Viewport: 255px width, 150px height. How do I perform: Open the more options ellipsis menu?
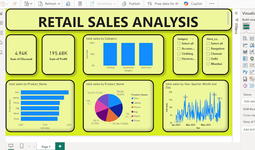coord(212,4)
